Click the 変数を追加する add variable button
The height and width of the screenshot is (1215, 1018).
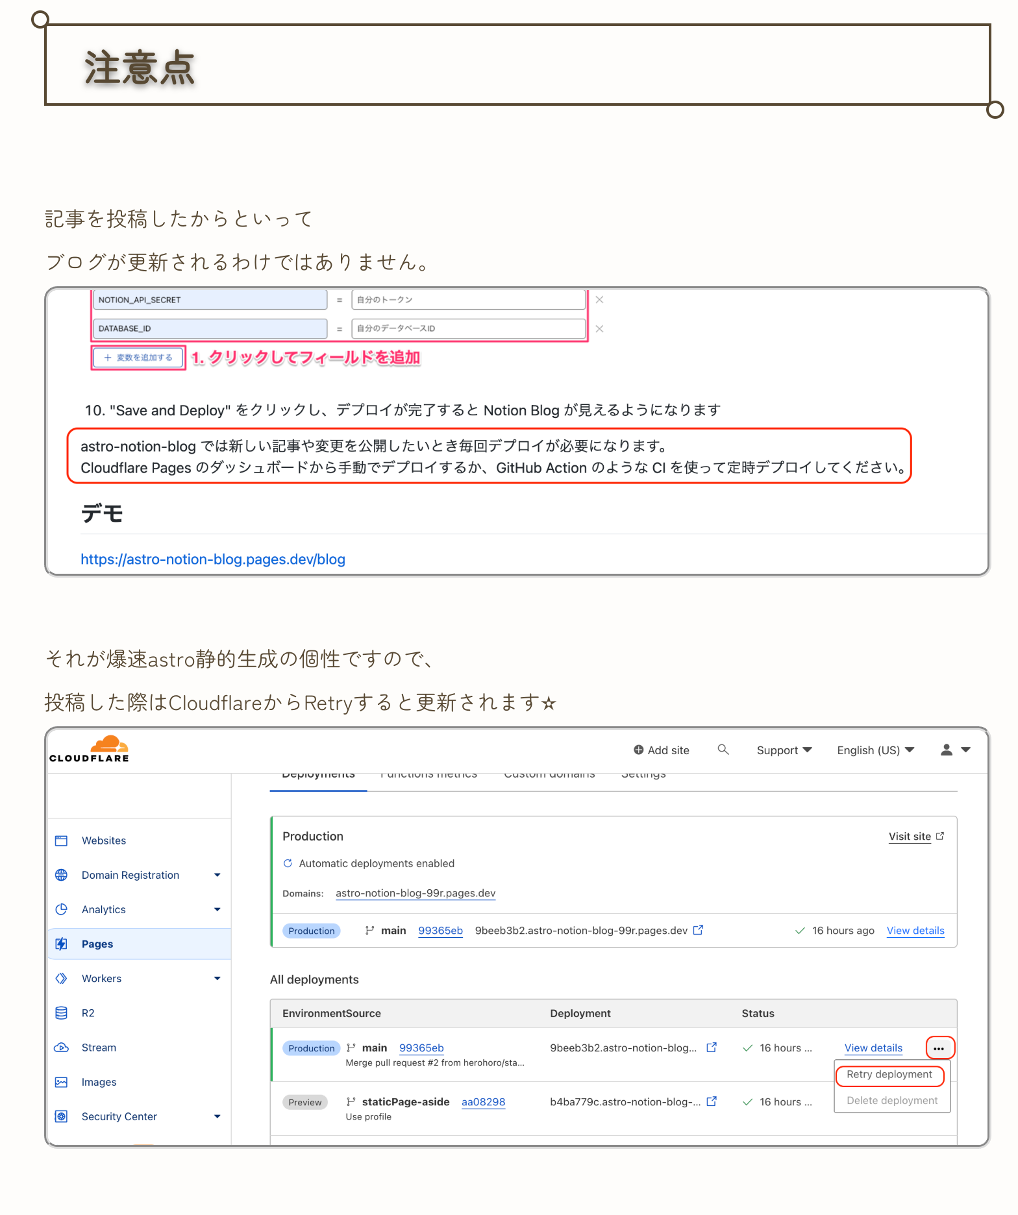(x=138, y=358)
